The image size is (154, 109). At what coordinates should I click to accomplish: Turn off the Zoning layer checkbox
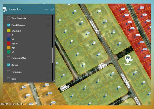[8, 65]
